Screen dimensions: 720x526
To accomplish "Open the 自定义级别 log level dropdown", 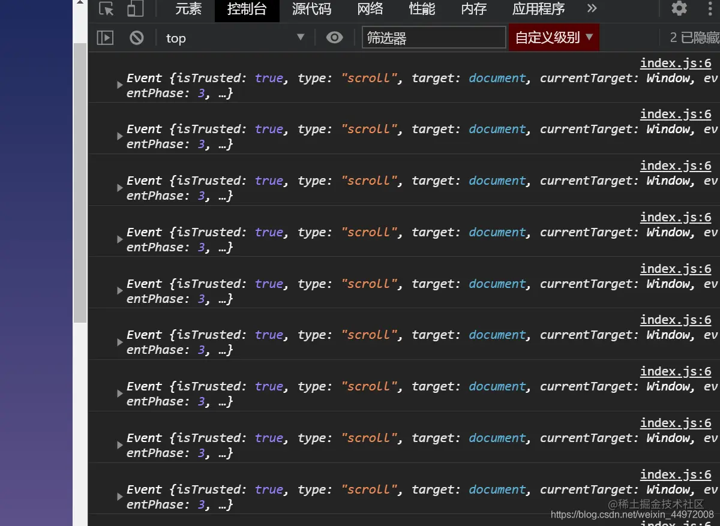I will [554, 38].
